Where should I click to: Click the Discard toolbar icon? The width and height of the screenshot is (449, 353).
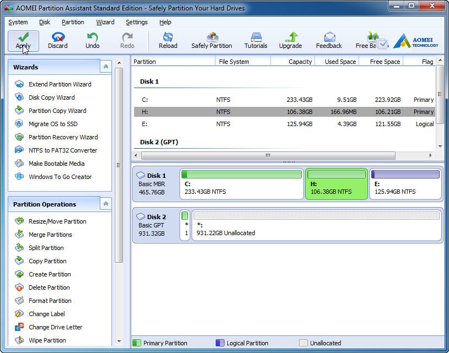click(x=57, y=37)
